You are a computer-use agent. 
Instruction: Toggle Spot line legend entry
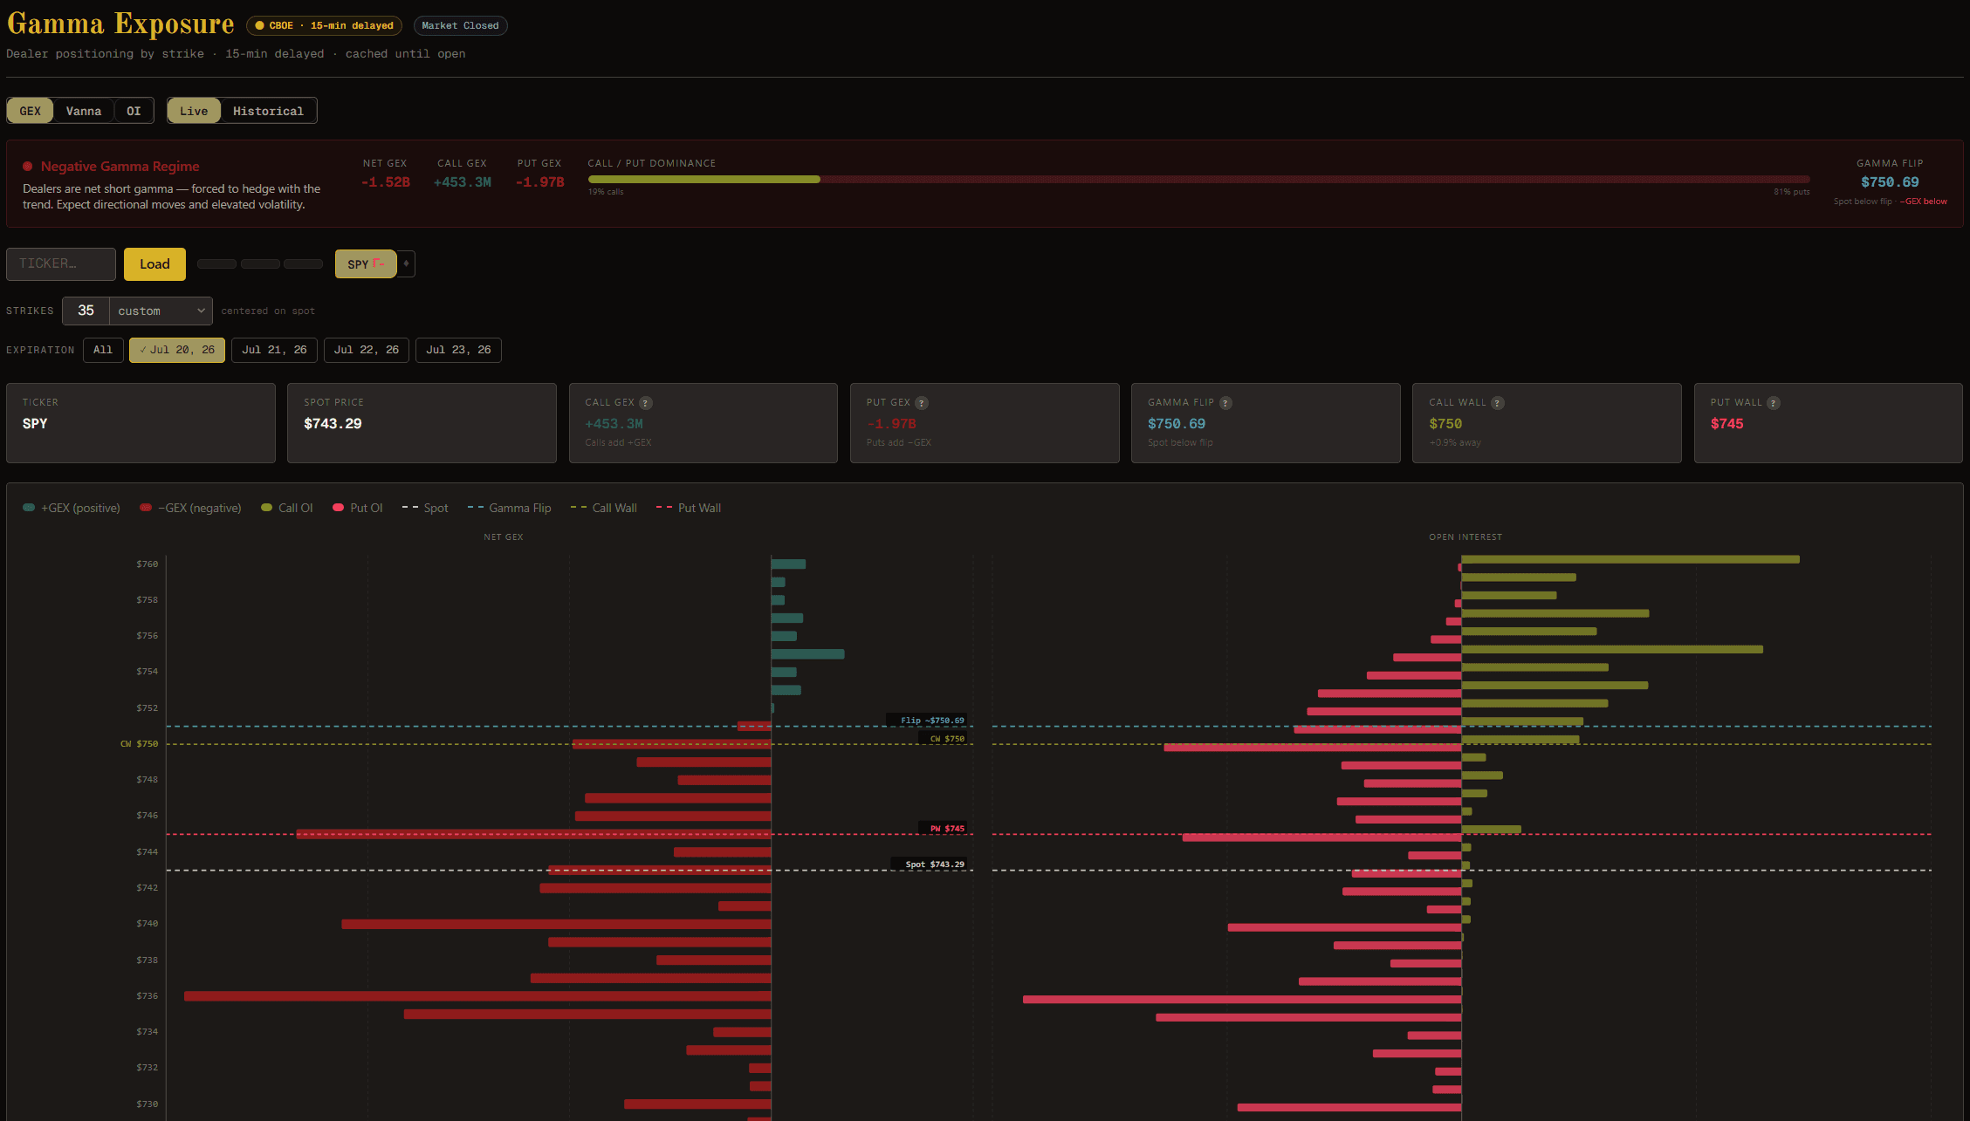425,508
